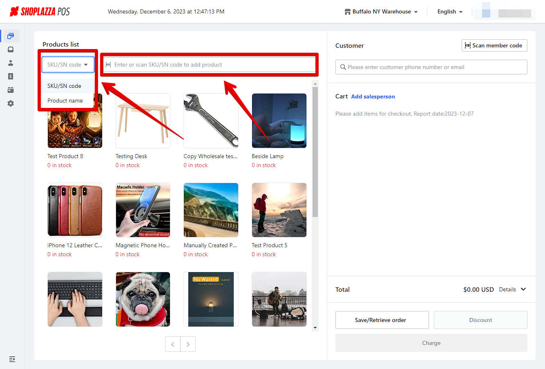Viewport: 545px width, 369px height.
Task: Open the customers person icon in sidebar
Action: click(x=11, y=63)
